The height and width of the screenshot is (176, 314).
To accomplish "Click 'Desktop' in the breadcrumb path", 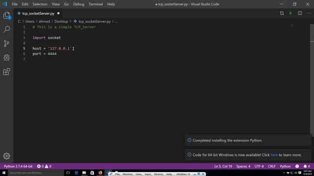I will [61, 22].
